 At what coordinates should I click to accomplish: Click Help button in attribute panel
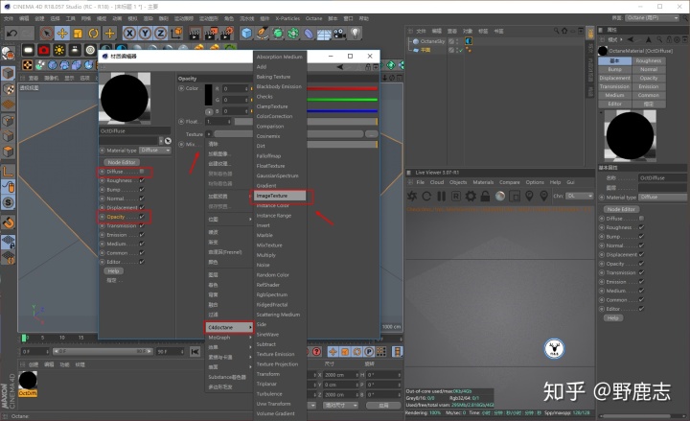pos(613,318)
